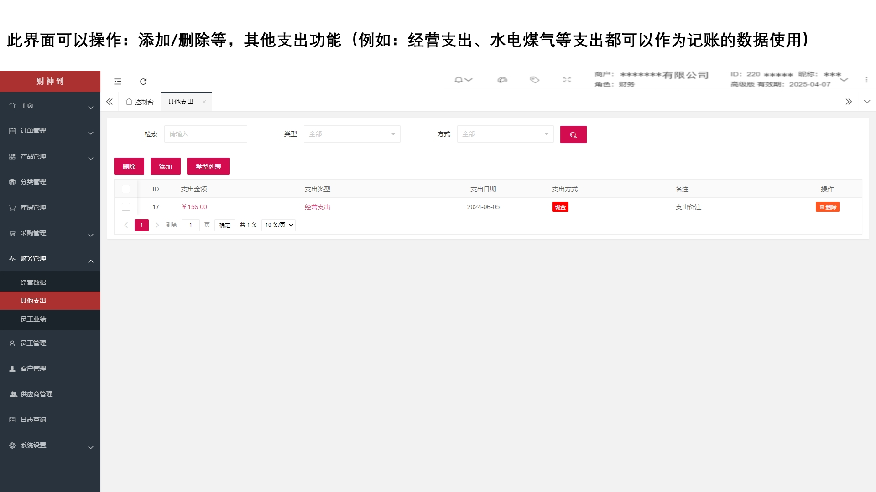Click the 添加 button

point(165,167)
